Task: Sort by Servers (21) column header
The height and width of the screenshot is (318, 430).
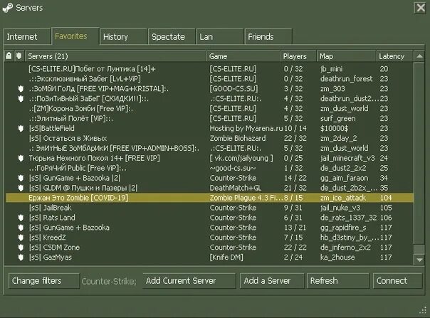Action: [x=115, y=56]
